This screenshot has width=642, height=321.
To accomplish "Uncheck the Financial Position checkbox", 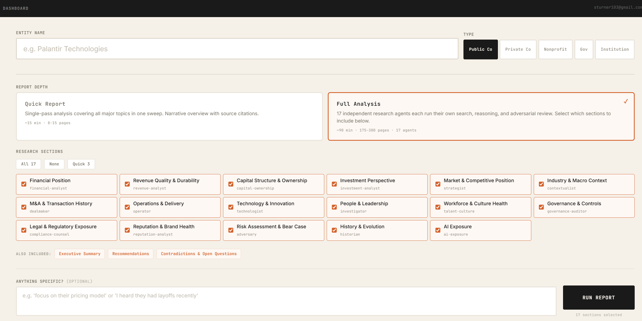I will (x=24, y=184).
